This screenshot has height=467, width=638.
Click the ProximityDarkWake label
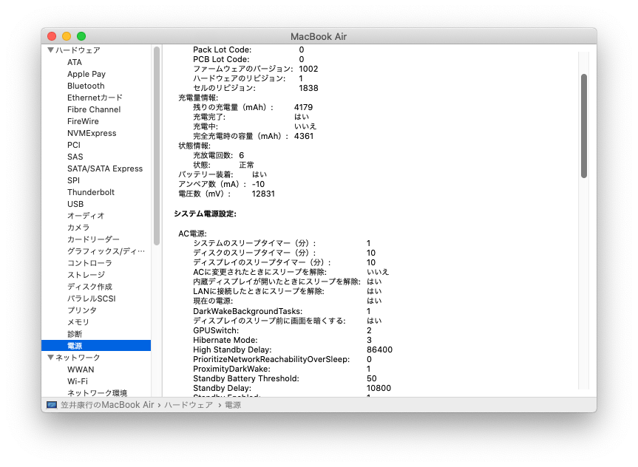pos(231,369)
